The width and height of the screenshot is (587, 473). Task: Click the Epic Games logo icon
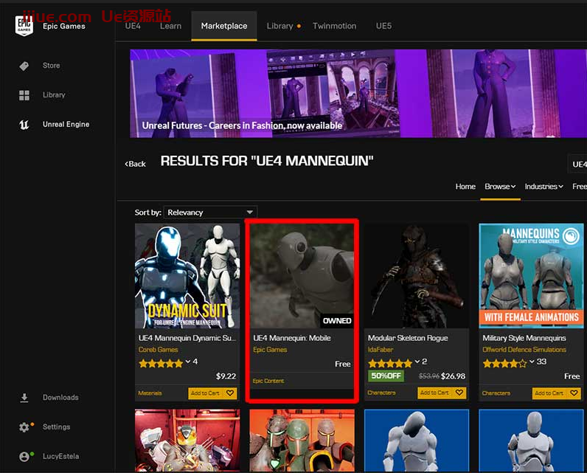24,26
